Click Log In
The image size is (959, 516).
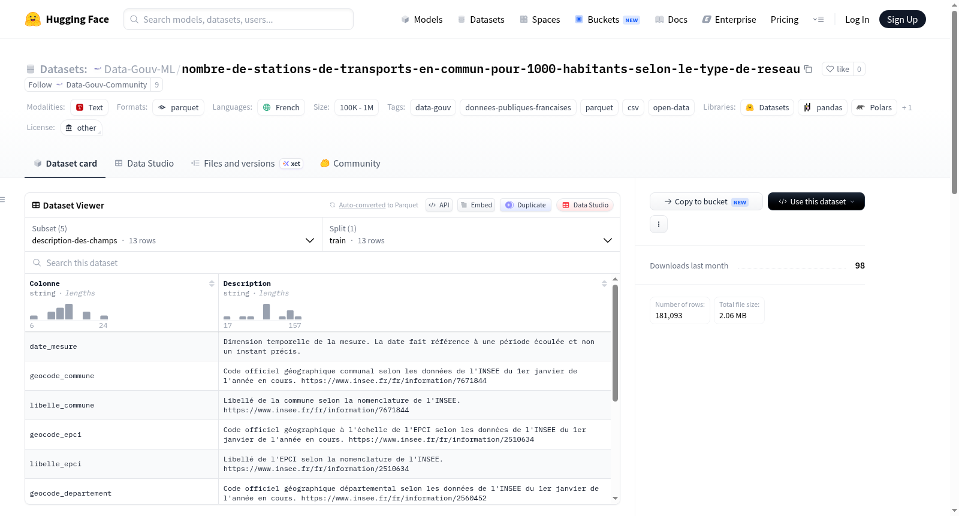point(857,19)
